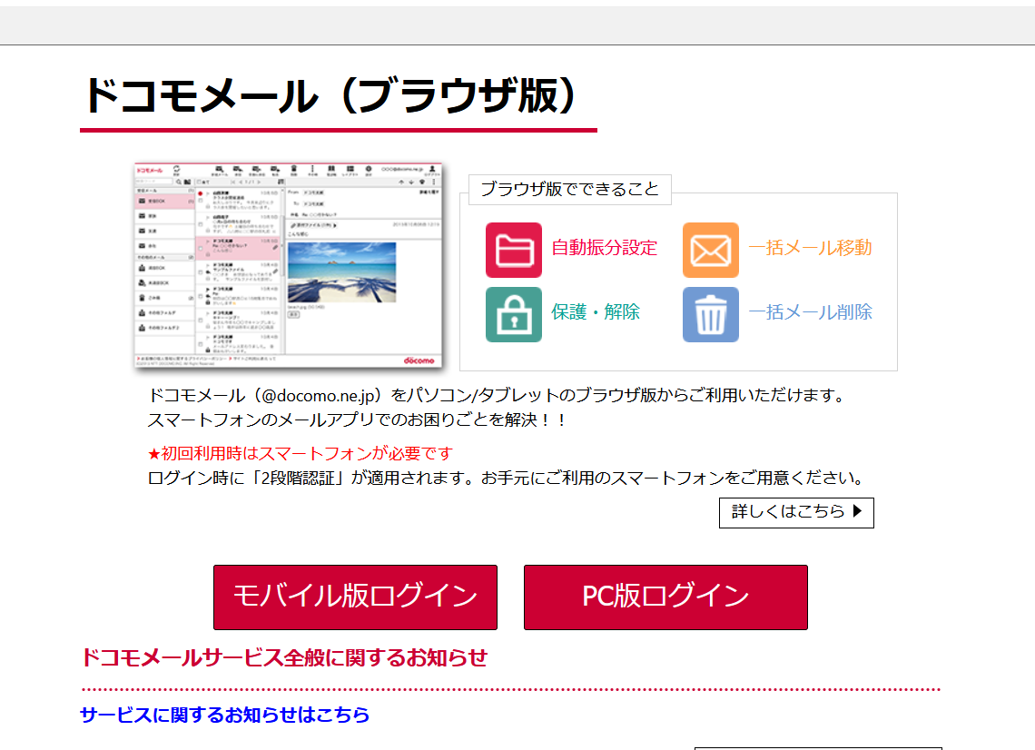
Task: Click the red folder auto-sort icon
Action: pyautogui.click(x=514, y=251)
